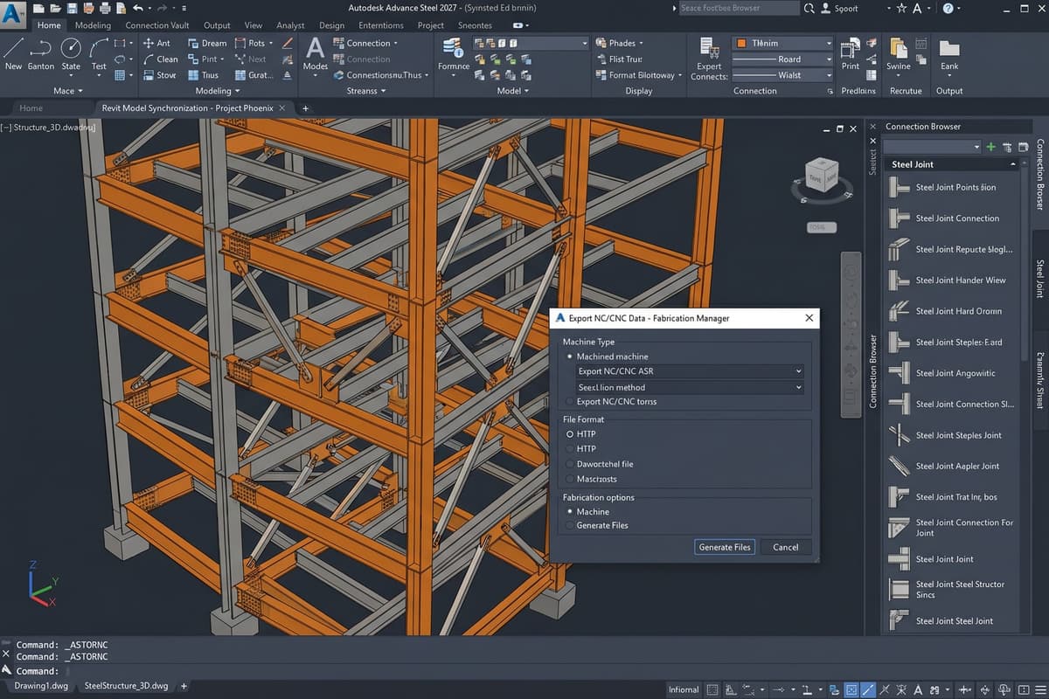Click the ViewCube in the viewport
The height and width of the screenshot is (699, 1049).
pos(820,176)
